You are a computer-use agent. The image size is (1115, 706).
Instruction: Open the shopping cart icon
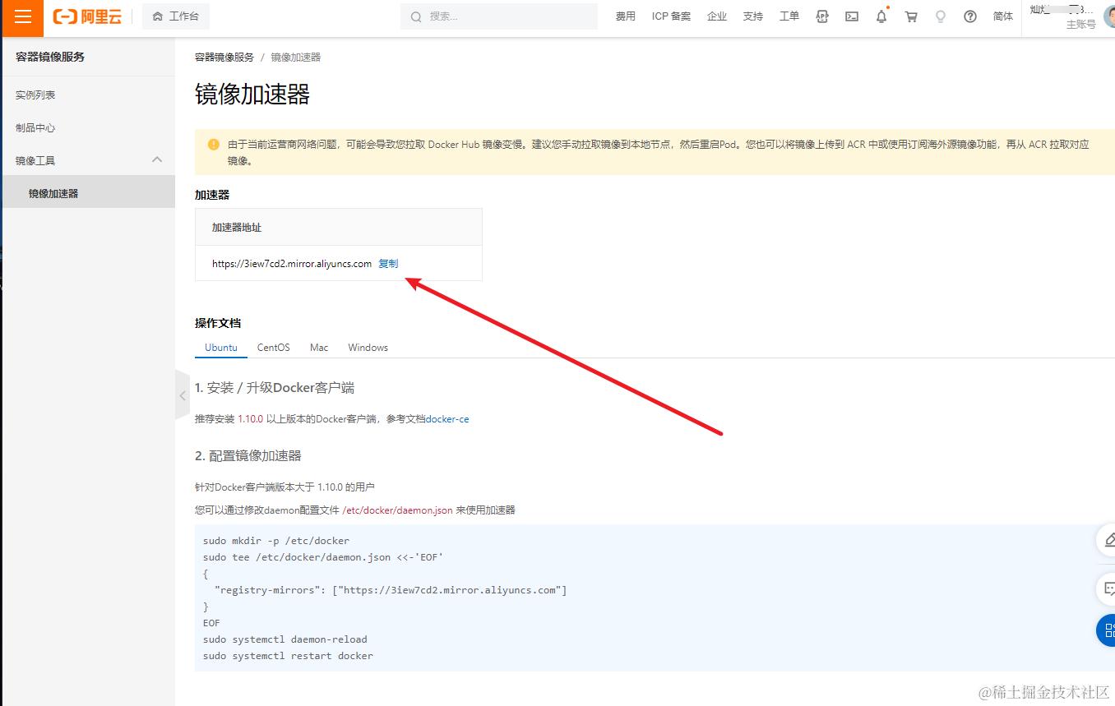[911, 16]
